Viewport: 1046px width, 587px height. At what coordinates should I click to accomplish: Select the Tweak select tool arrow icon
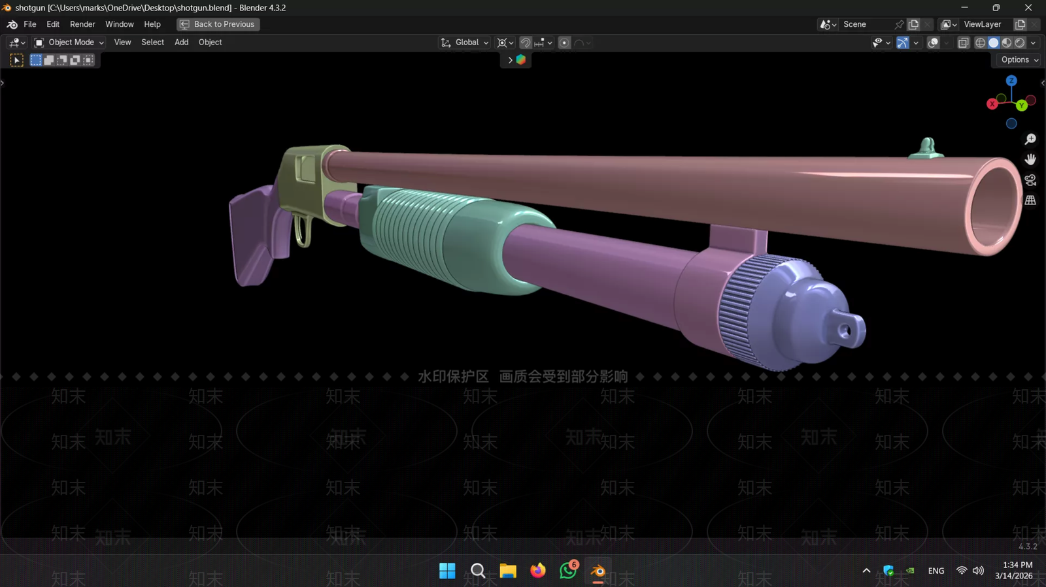coord(17,60)
